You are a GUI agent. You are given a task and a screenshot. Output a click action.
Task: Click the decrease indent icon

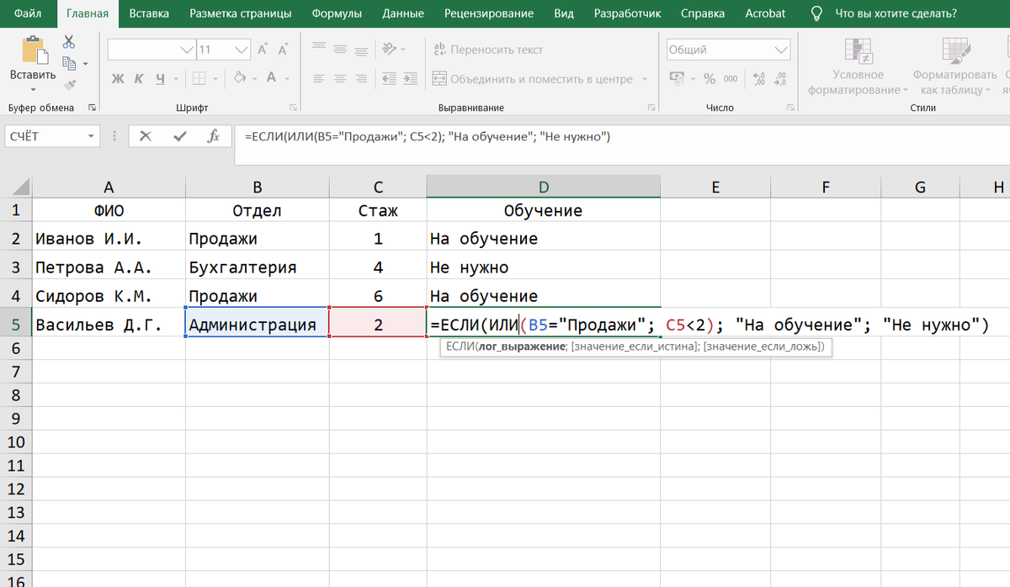(389, 78)
